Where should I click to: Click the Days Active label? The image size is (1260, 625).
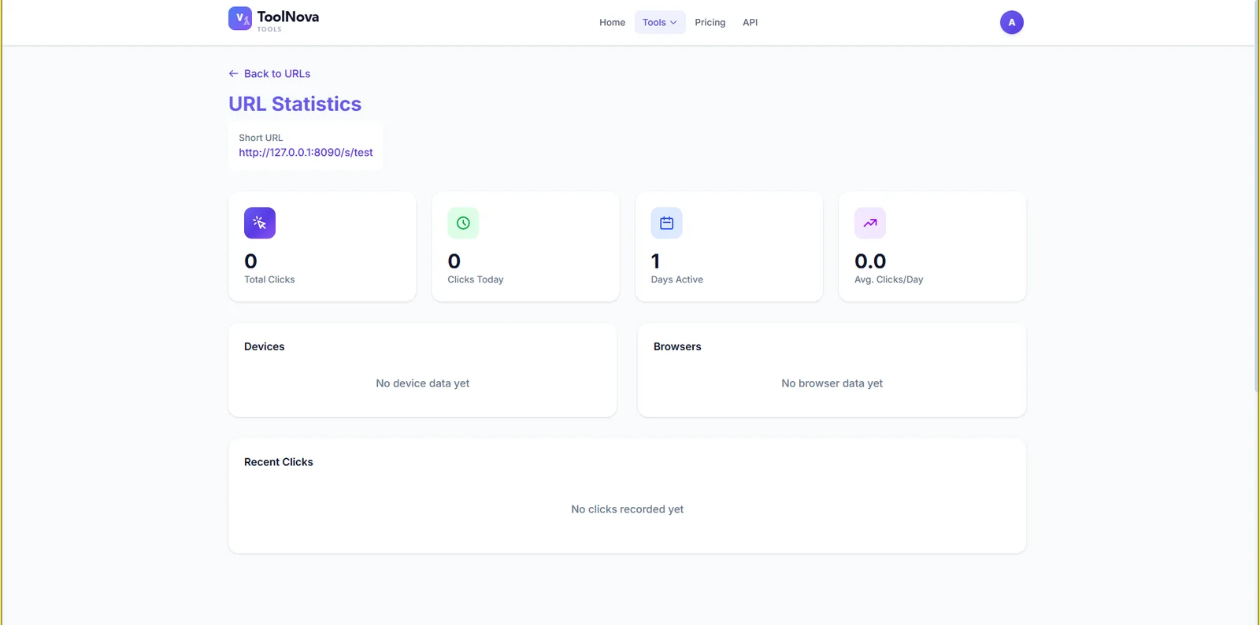tap(677, 279)
